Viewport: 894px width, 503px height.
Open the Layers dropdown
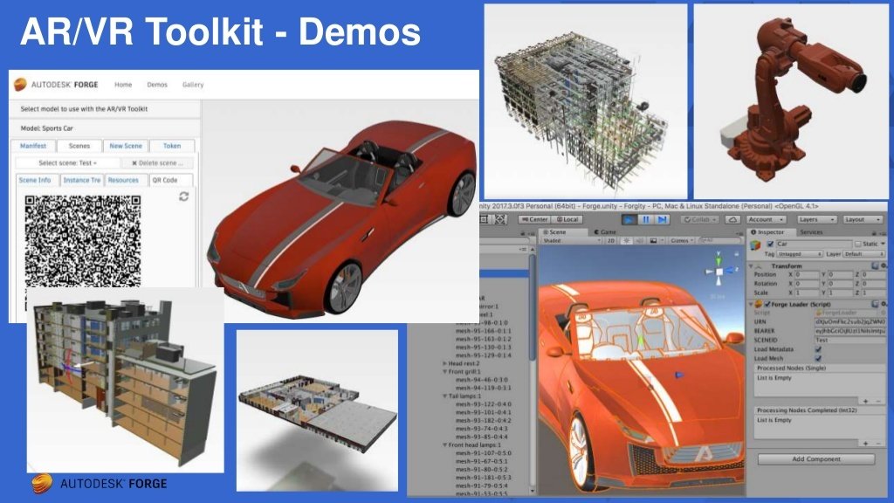coord(816,219)
